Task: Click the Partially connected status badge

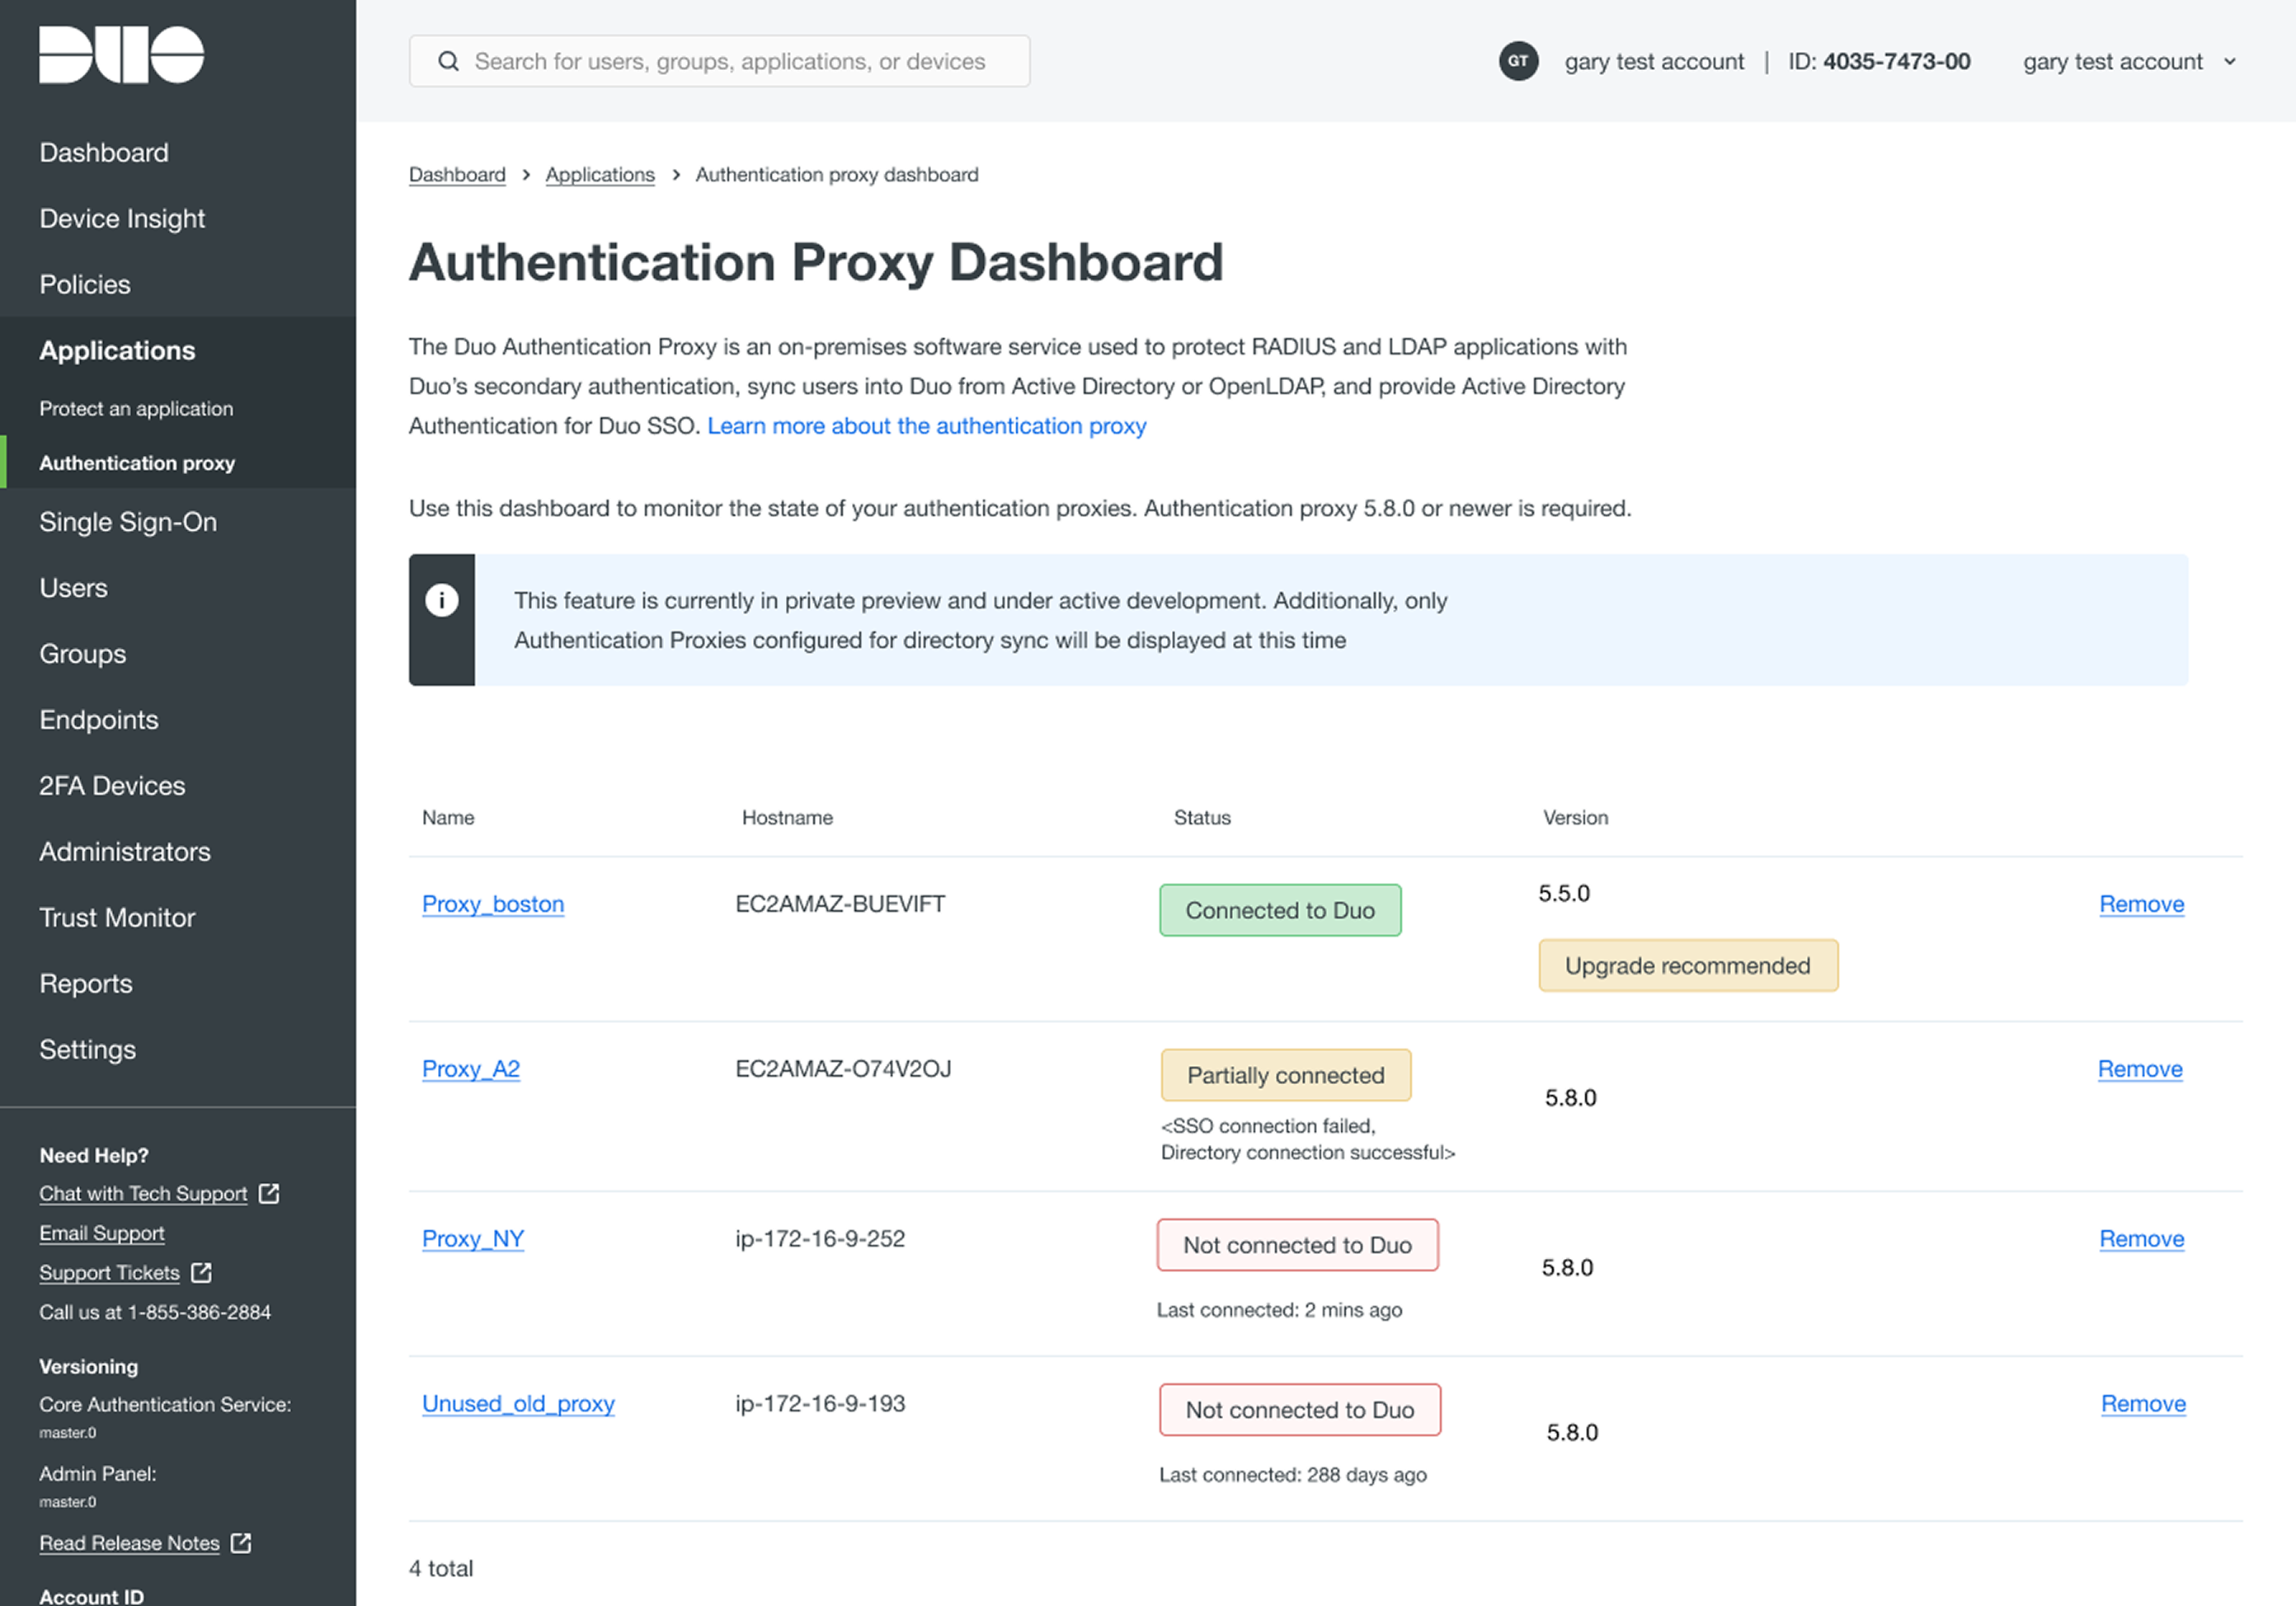Action: [1286, 1074]
